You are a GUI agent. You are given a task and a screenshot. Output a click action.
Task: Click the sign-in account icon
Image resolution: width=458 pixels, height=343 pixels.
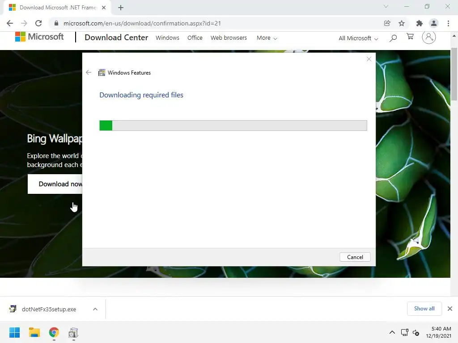[429, 38]
